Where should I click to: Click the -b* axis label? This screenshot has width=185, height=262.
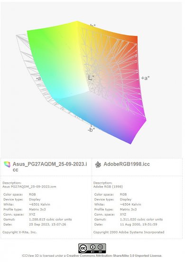point(91,130)
